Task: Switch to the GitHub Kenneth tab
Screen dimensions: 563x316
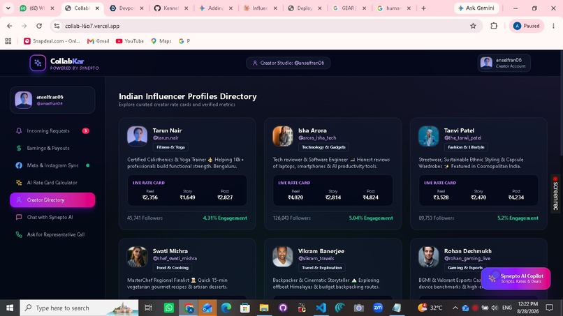Action: coord(171,8)
